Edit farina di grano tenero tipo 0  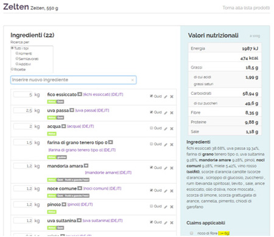[166, 145]
